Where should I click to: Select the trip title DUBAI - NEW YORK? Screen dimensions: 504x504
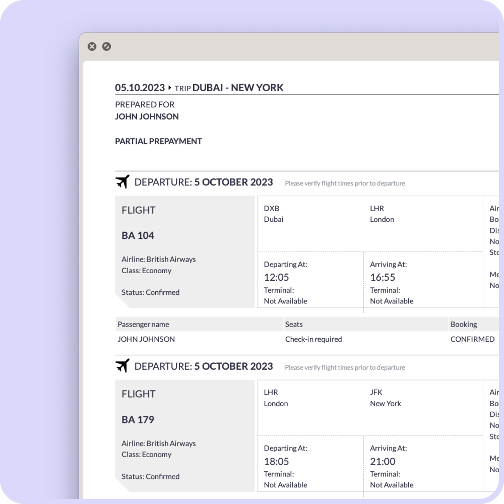tap(238, 88)
